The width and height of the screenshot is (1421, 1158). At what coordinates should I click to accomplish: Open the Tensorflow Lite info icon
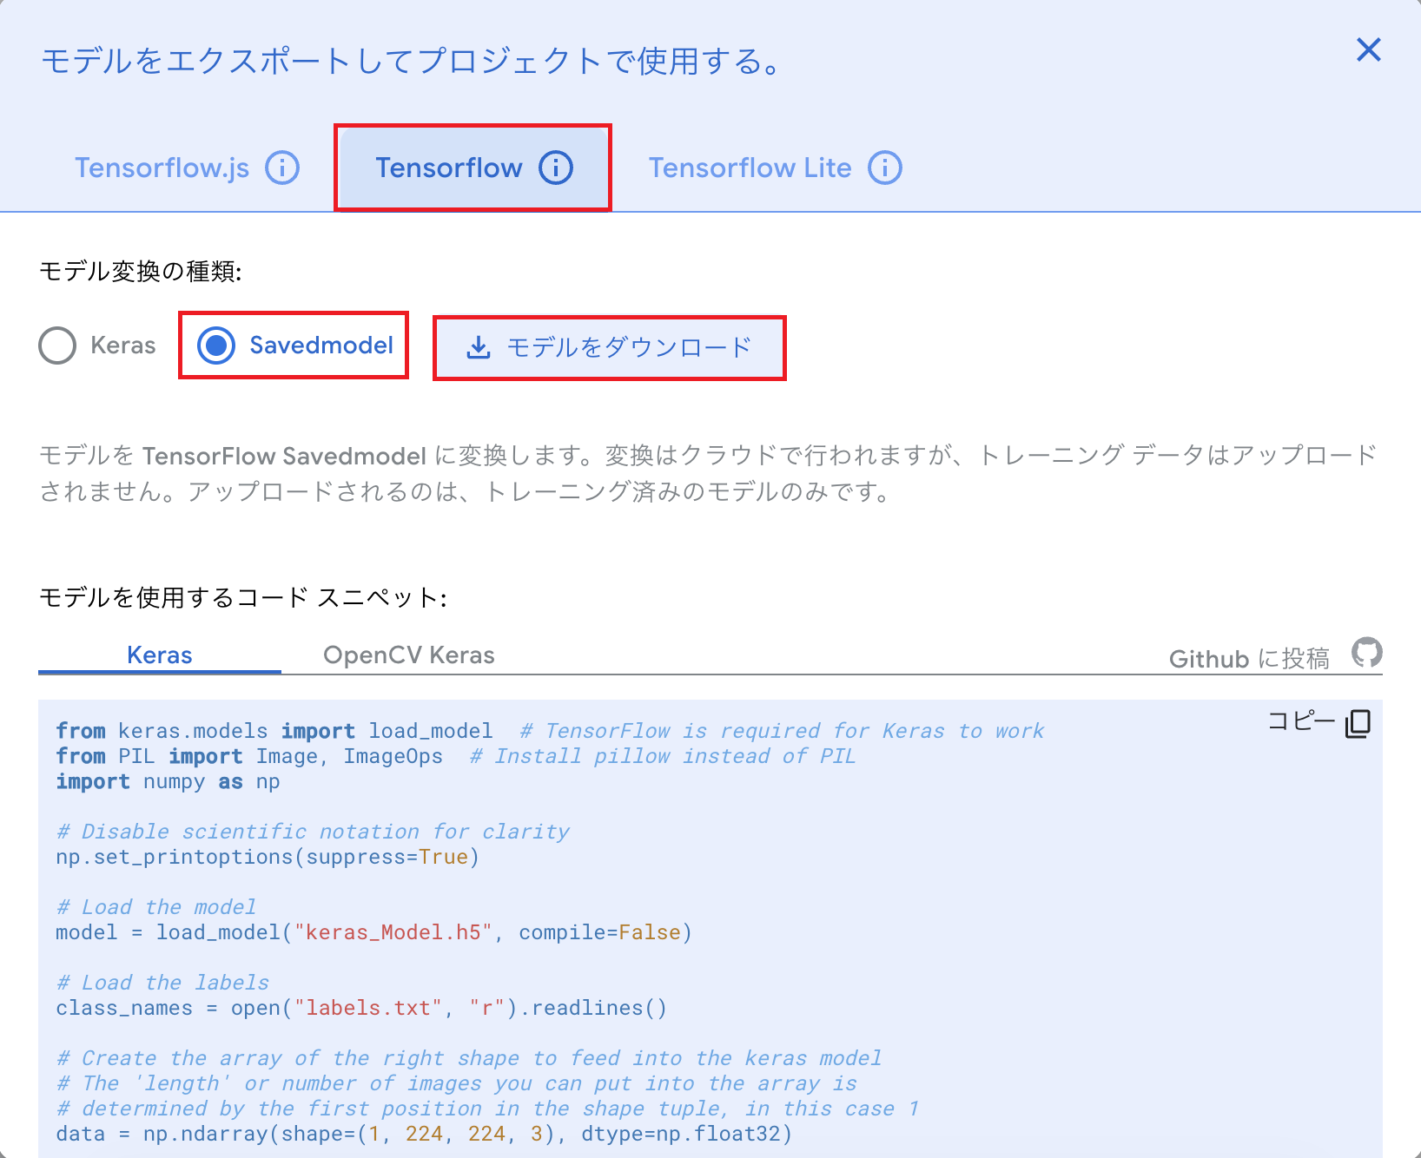coord(885,168)
